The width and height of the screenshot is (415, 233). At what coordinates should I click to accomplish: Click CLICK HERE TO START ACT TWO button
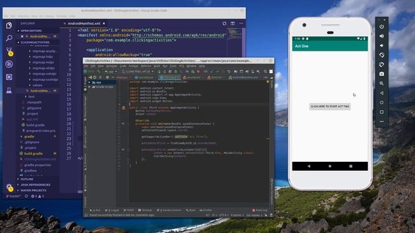pyautogui.click(x=330, y=106)
